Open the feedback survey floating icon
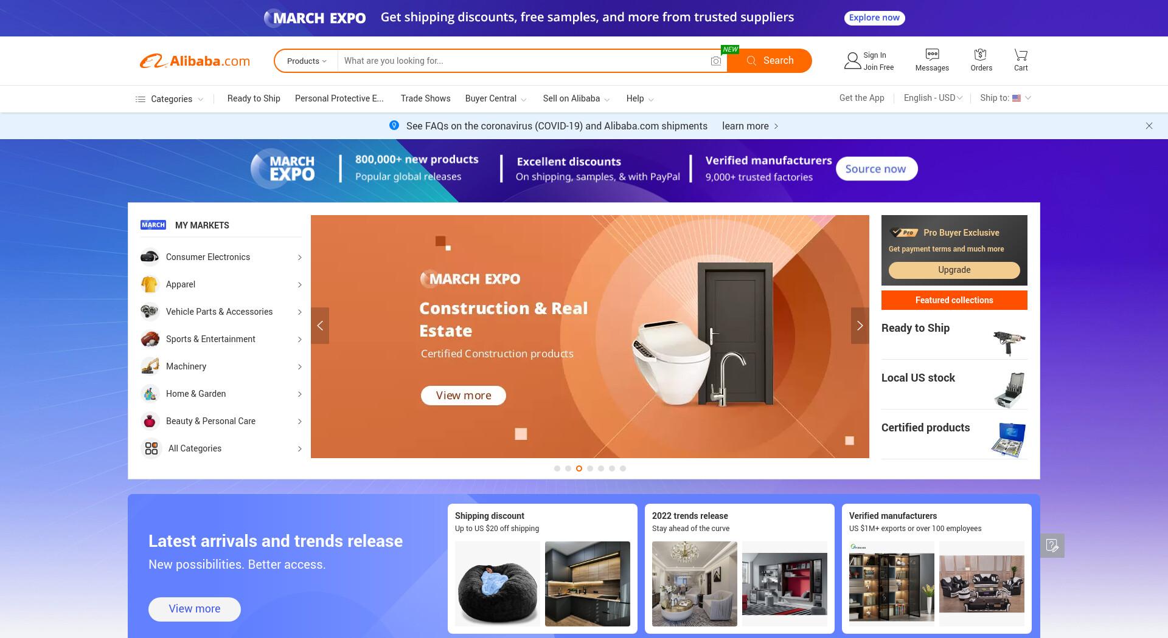1168x638 pixels. pos(1052,546)
